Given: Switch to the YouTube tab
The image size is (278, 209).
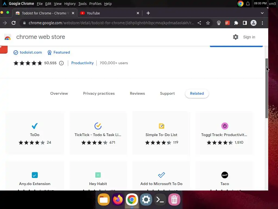Looking at the screenshot, I should [x=109, y=13].
